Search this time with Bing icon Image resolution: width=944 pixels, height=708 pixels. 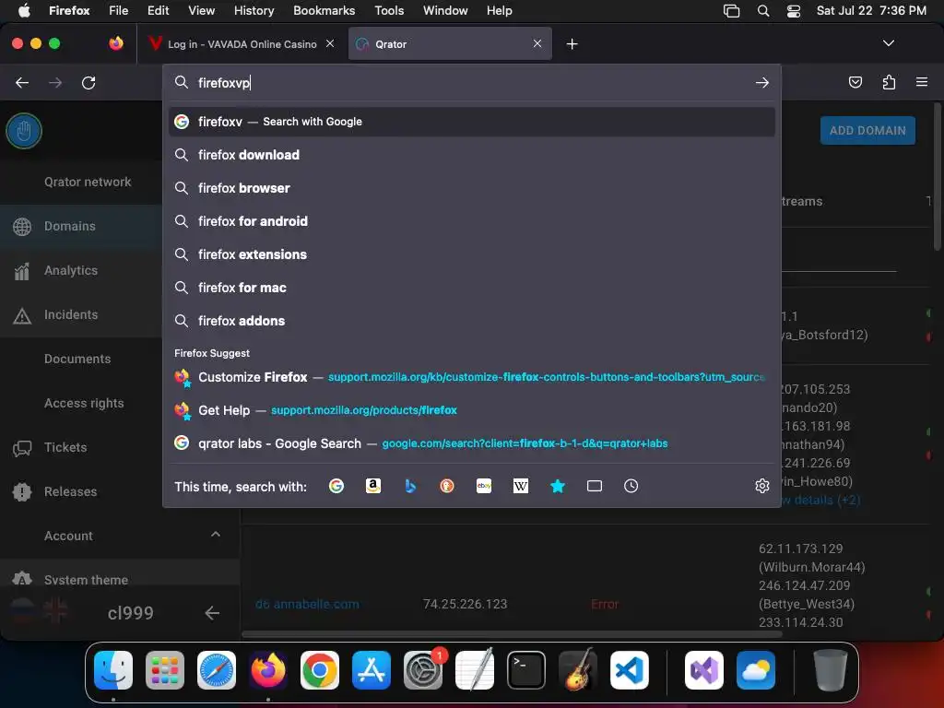tap(410, 486)
